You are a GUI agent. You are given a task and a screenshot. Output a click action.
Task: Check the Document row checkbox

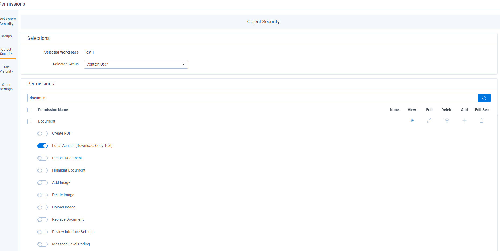30,121
